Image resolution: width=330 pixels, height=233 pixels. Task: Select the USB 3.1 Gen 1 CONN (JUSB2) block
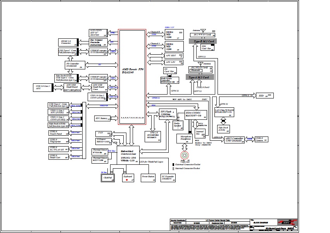[x=58, y=118]
